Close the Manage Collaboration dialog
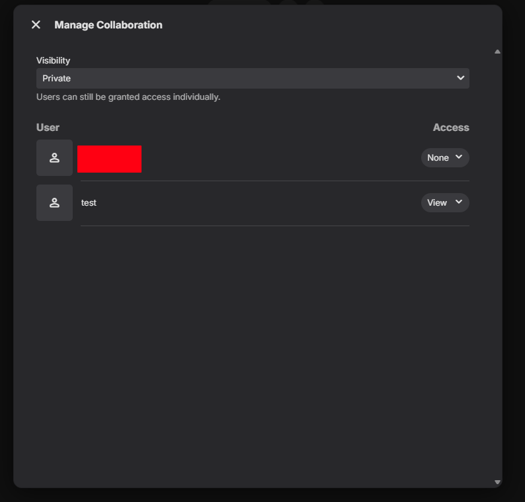Image resolution: width=525 pixels, height=502 pixels. (x=36, y=24)
